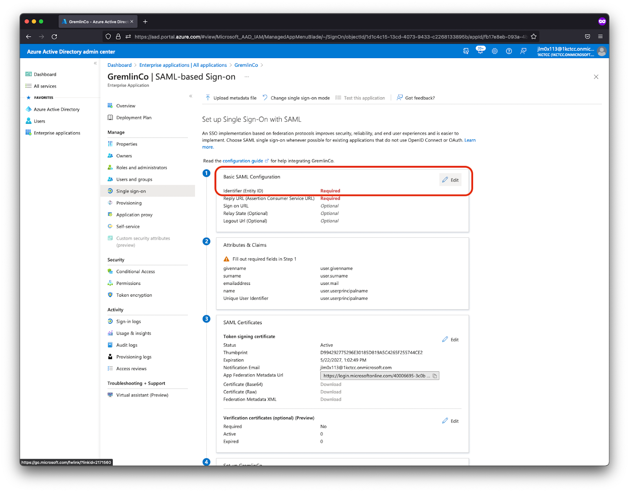Open a new browser tab with plus

pos(145,22)
